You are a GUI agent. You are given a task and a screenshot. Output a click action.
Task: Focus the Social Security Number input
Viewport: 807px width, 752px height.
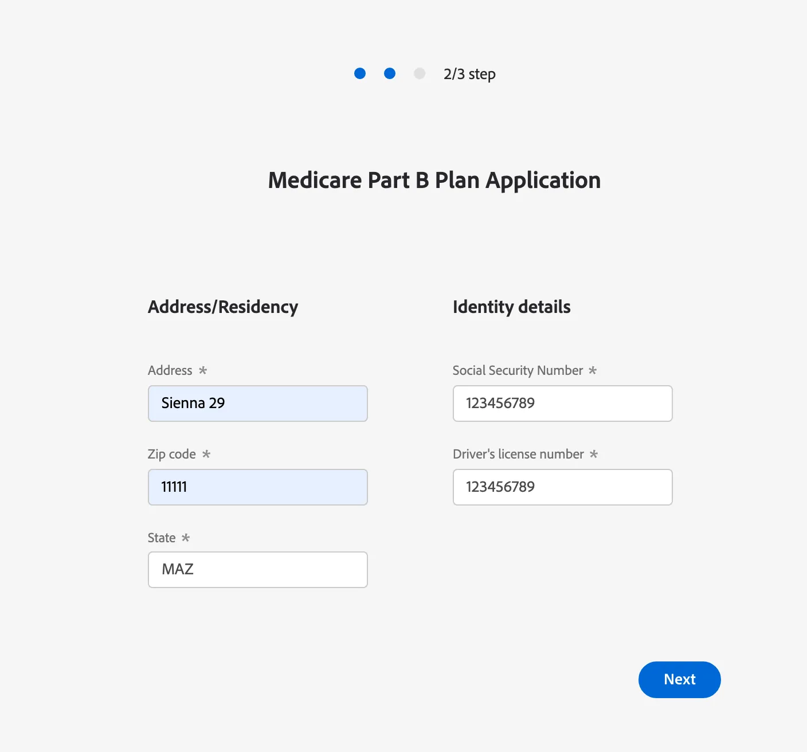pyautogui.click(x=563, y=404)
